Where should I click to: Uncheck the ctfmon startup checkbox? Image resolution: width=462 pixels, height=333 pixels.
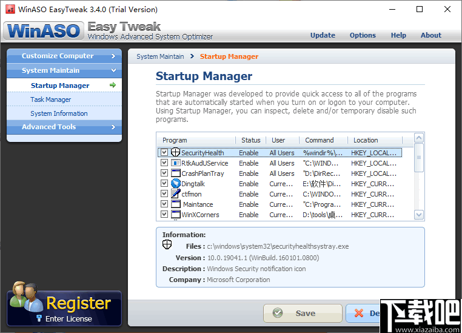point(164,194)
